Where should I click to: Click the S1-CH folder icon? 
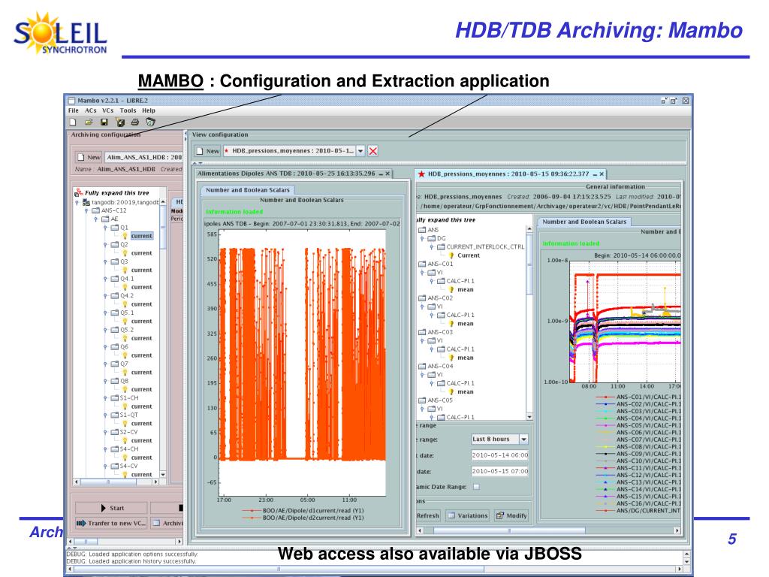(x=115, y=398)
